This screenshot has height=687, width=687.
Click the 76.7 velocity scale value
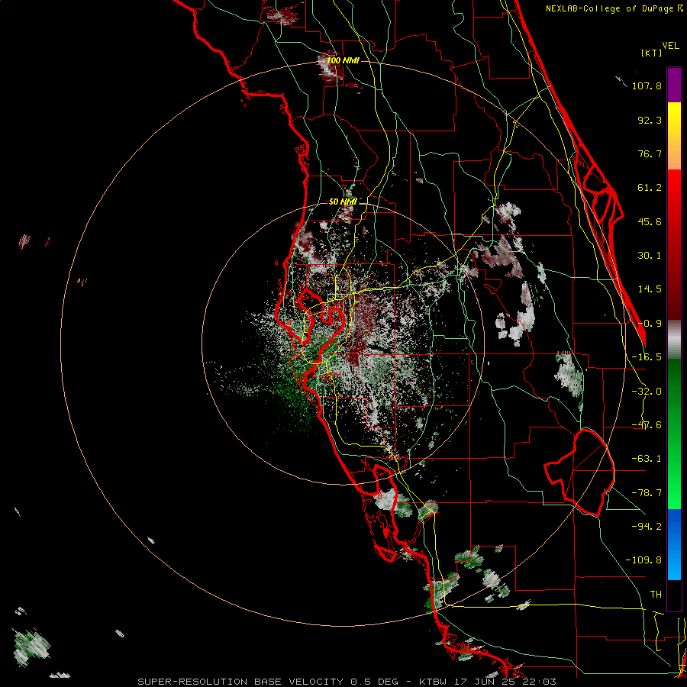click(x=650, y=153)
